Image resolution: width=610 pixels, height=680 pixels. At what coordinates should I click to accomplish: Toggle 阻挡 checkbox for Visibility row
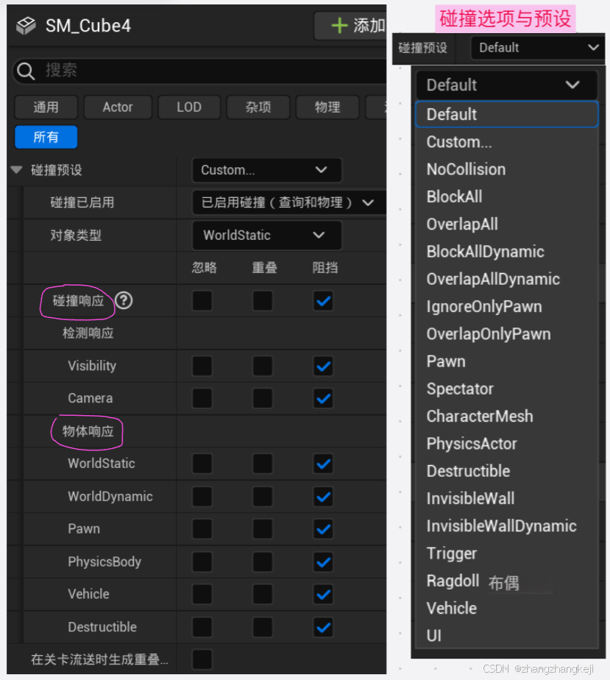pyautogui.click(x=324, y=366)
